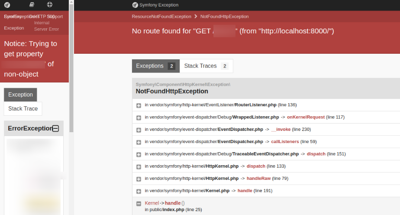
Task: Click NotFoundHttpException breadcrumb link
Action: tap(225, 16)
